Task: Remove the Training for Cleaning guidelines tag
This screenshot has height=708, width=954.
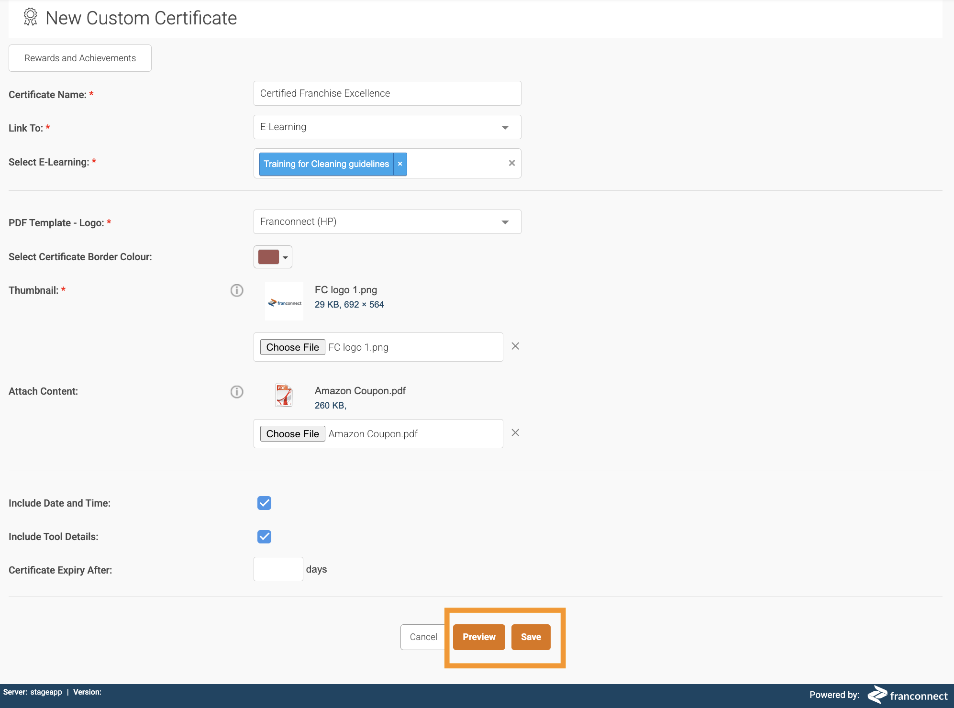Action: coord(400,164)
